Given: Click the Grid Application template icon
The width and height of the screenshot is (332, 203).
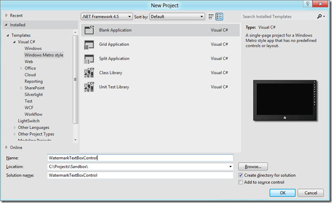Looking at the screenshot, I should (x=89, y=44).
